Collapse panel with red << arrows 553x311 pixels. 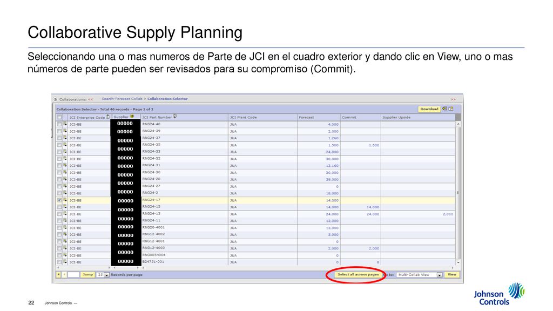[x=91, y=99]
